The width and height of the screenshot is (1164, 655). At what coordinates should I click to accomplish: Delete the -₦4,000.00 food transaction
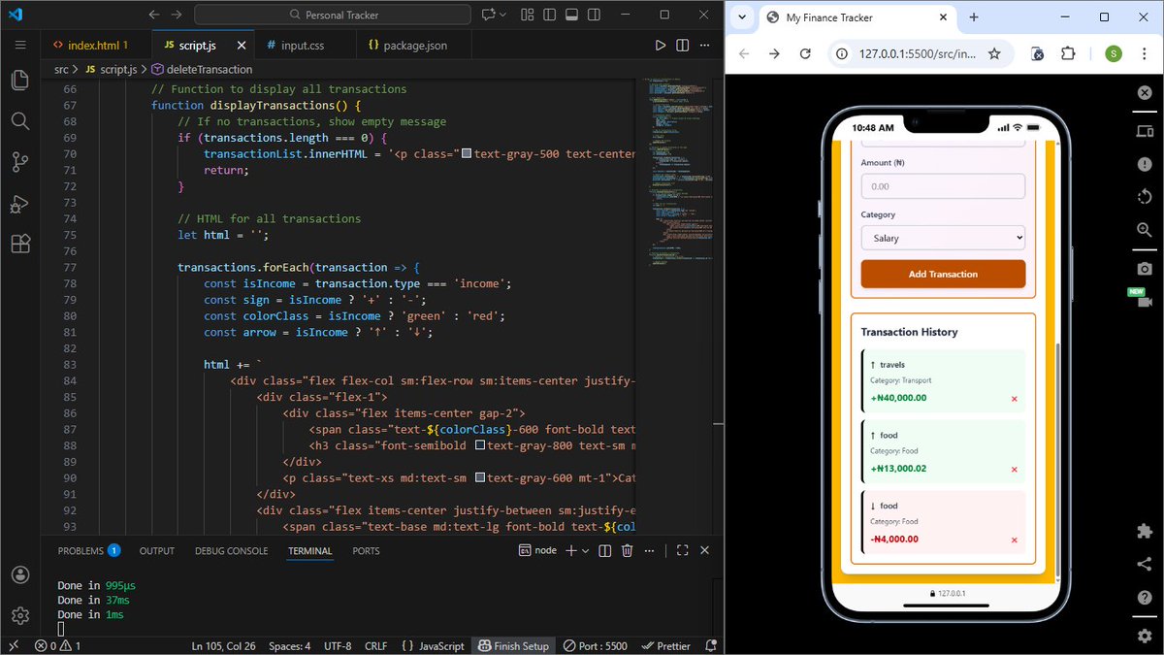pos(1015,540)
